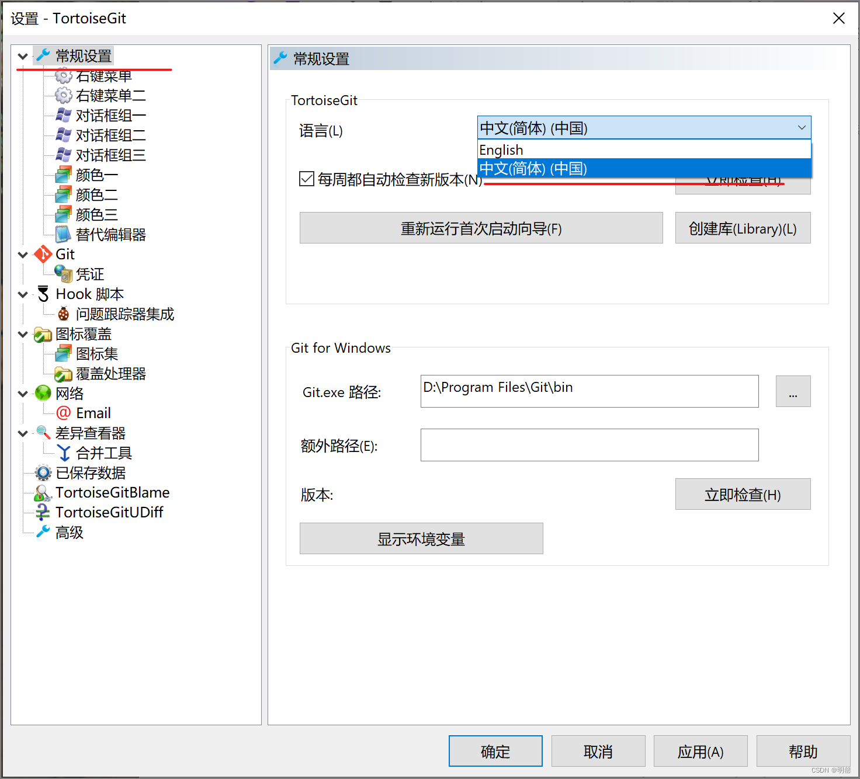Click the folder icon for 覆盖处理器
This screenshot has width=860, height=779.
[x=63, y=374]
